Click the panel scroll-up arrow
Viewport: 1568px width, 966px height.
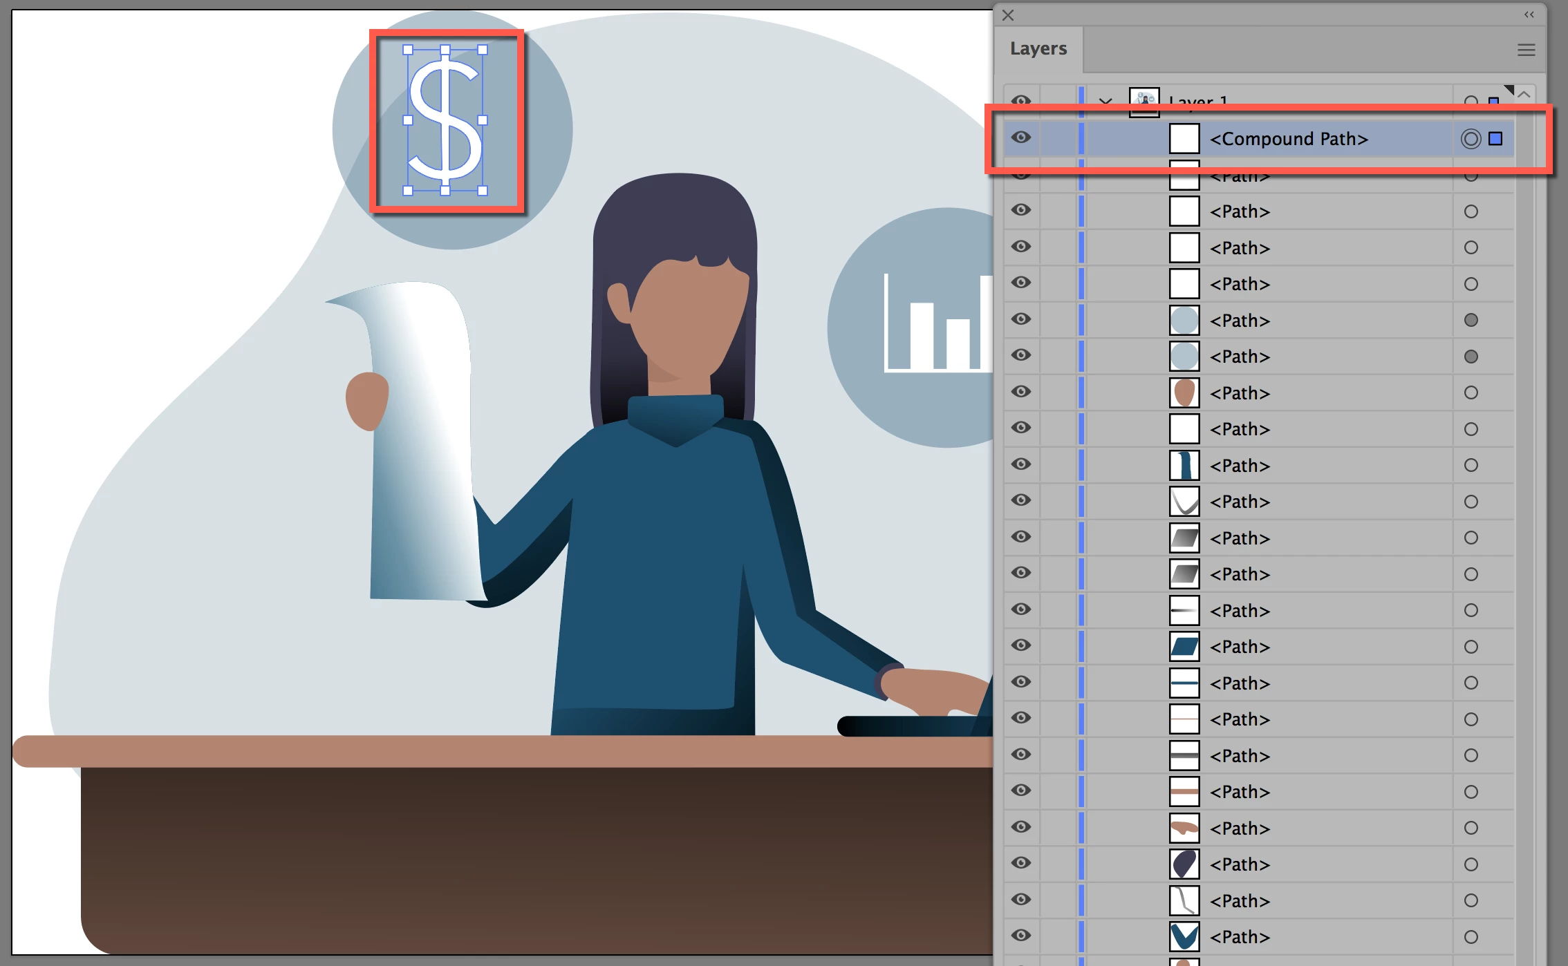(1524, 95)
